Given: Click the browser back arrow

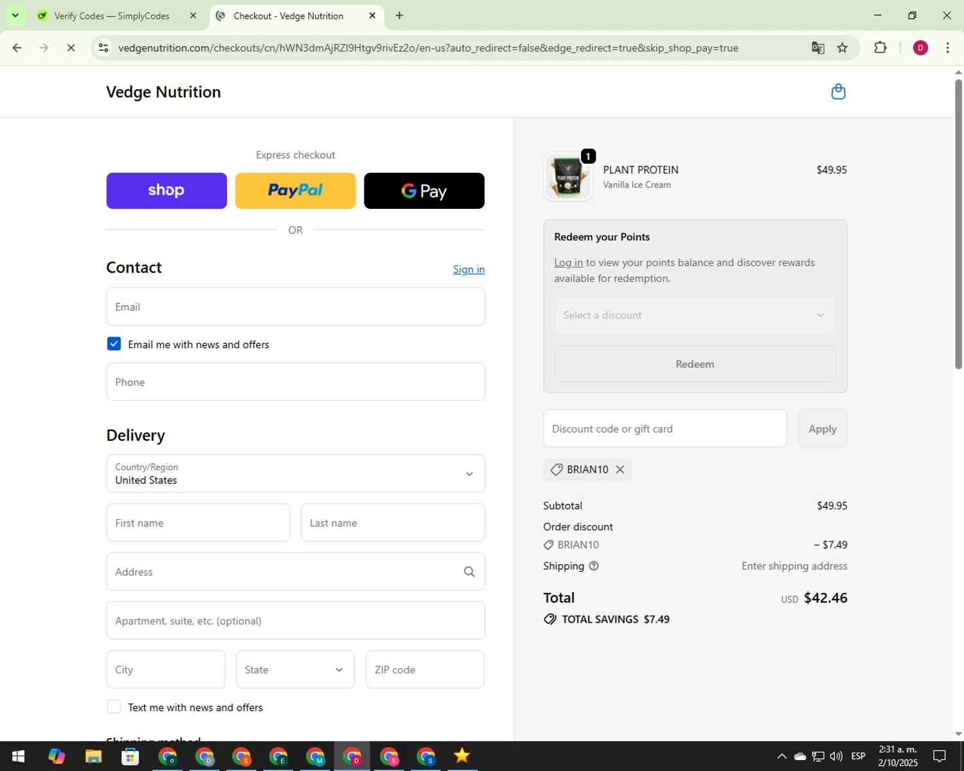Looking at the screenshot, I should point(17,48).
